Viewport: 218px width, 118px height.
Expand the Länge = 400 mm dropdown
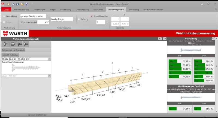(49, 76)
